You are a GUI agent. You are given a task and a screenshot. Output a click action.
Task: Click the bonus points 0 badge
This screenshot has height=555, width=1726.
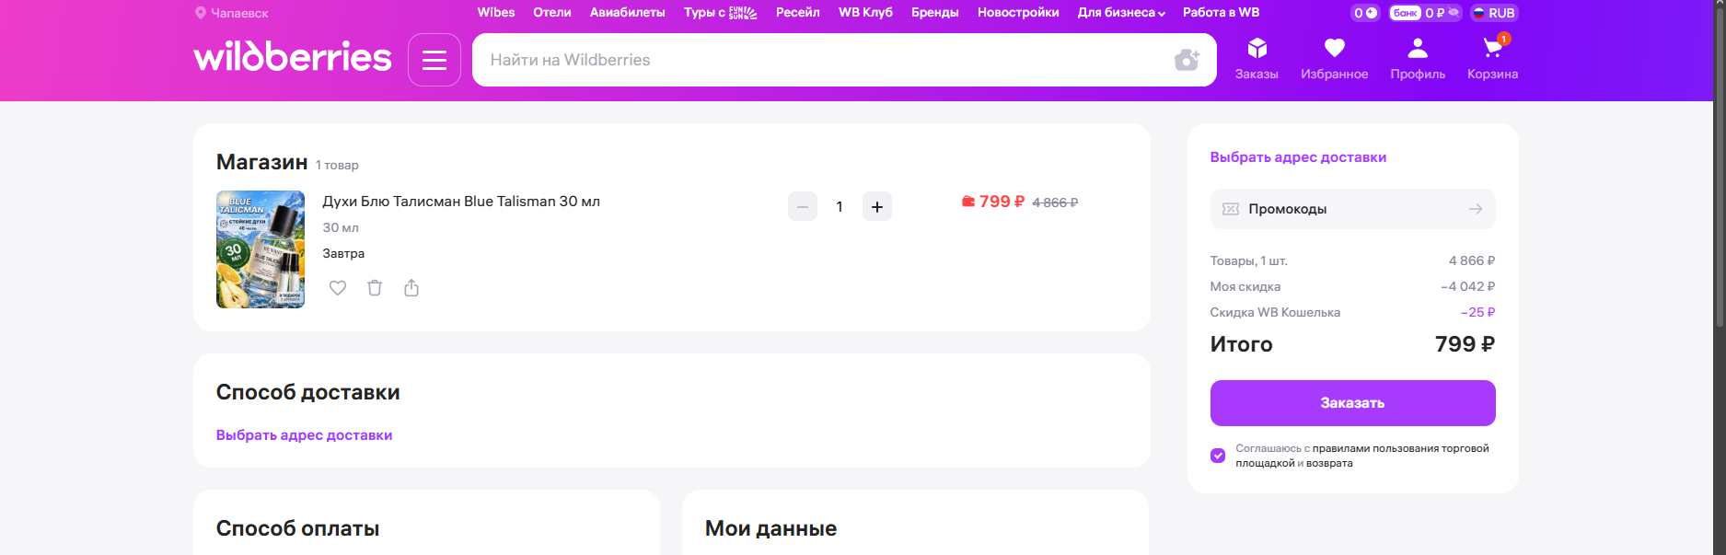(x=1365, y=13)
